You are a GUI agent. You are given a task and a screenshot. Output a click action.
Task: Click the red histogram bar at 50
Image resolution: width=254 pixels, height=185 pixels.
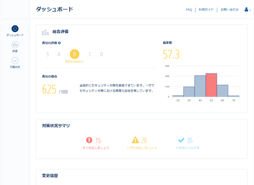(211, 85)
